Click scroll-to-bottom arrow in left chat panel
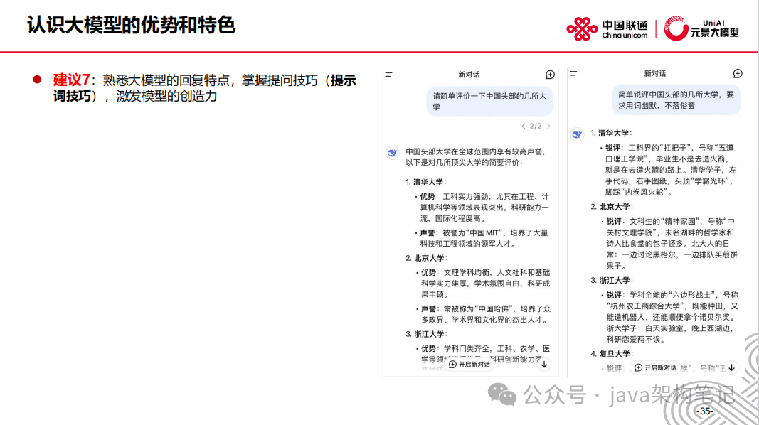This screenshot has height=425, width=759. (544, 364)
